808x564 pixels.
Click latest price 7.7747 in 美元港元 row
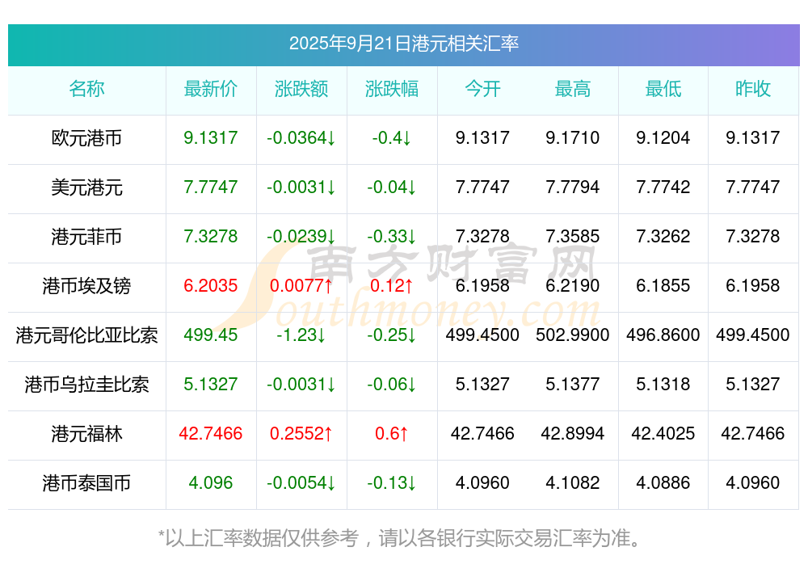(x=211, y=187)
